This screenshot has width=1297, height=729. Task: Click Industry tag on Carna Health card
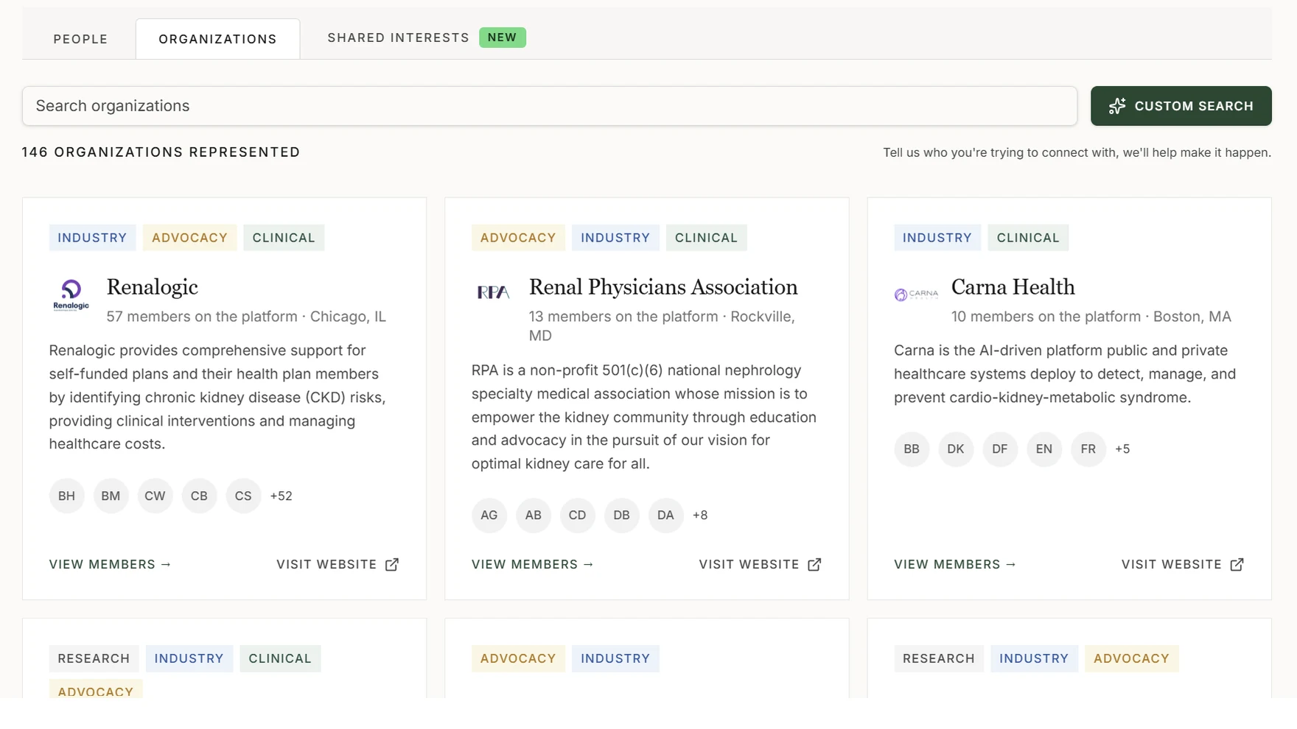(x=937, y=238)
